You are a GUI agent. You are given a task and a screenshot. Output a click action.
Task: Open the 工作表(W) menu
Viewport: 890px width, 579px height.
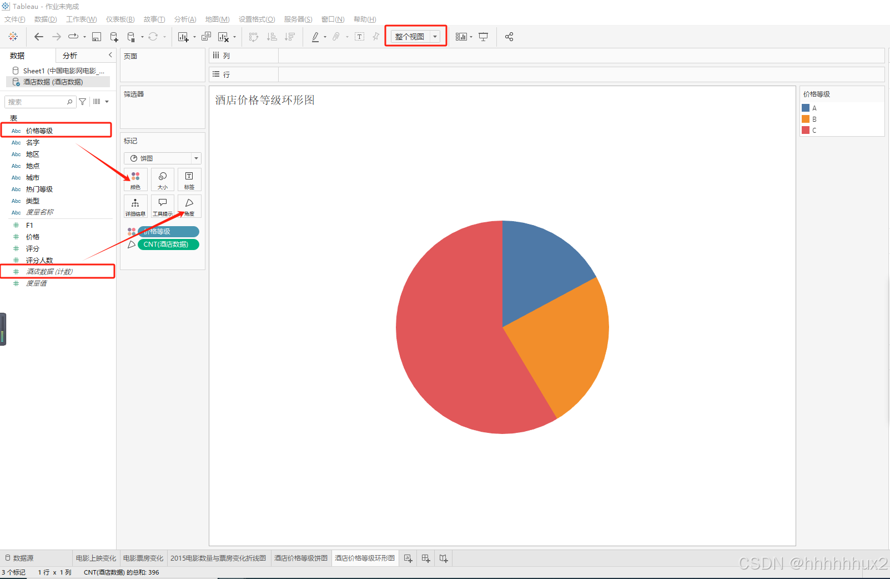[82, 19]
